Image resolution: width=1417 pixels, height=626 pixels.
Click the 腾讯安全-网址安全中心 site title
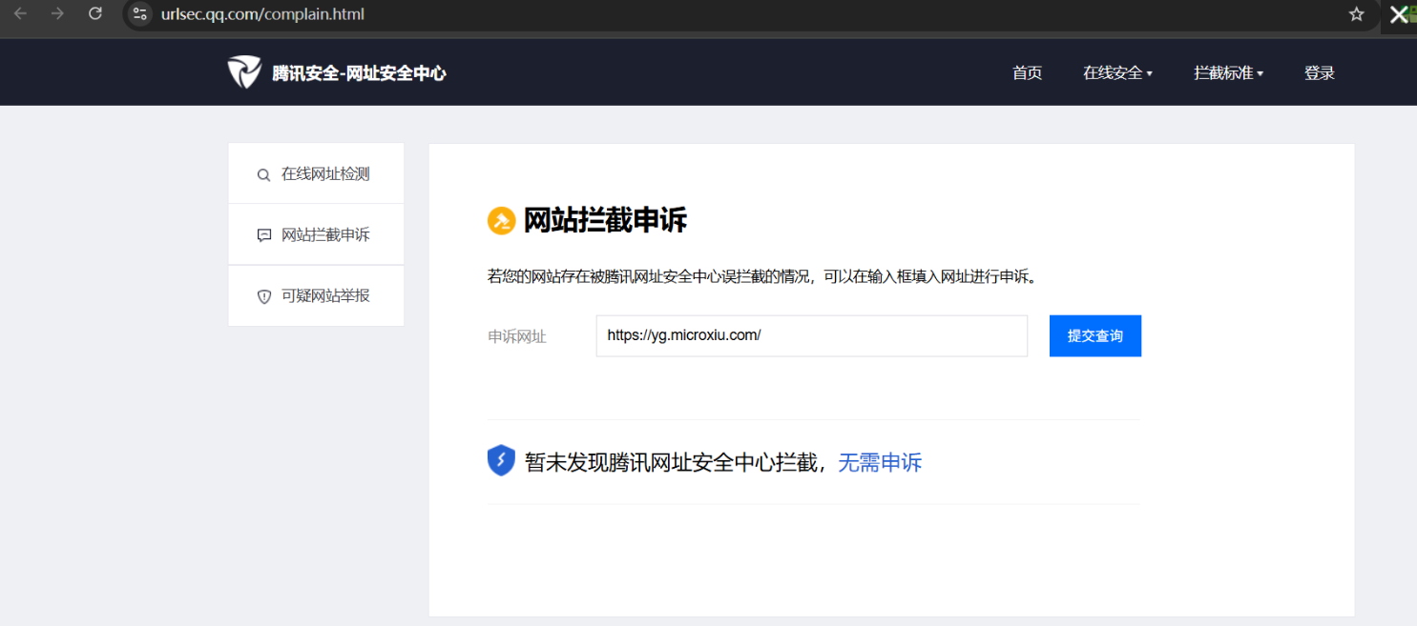[359, 73]
